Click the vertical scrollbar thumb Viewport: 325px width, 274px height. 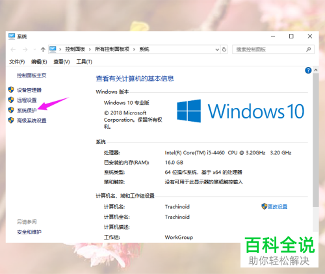316,140
